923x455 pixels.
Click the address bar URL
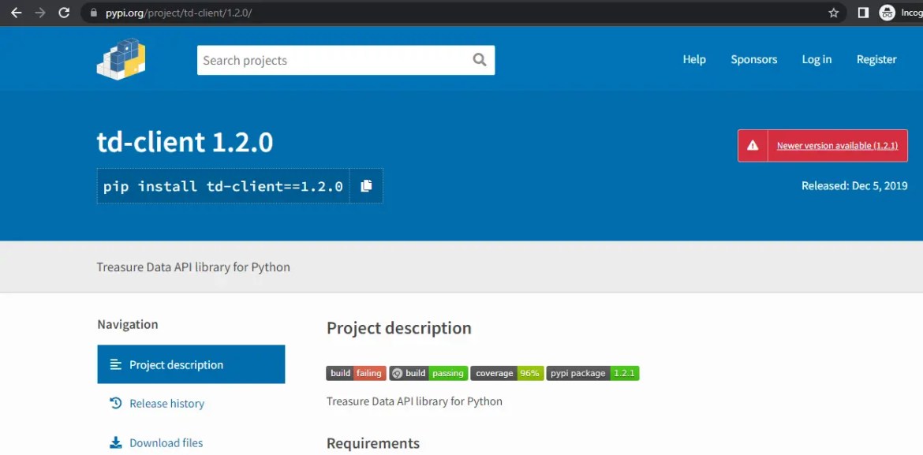pos(179,13)
